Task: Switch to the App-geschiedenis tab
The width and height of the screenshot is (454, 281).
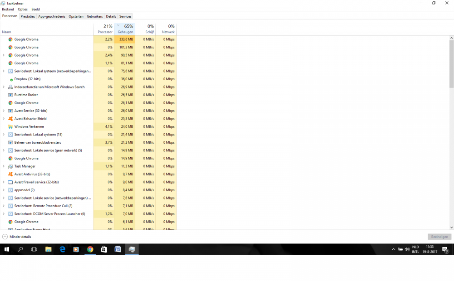Action: tap(52, 16)
